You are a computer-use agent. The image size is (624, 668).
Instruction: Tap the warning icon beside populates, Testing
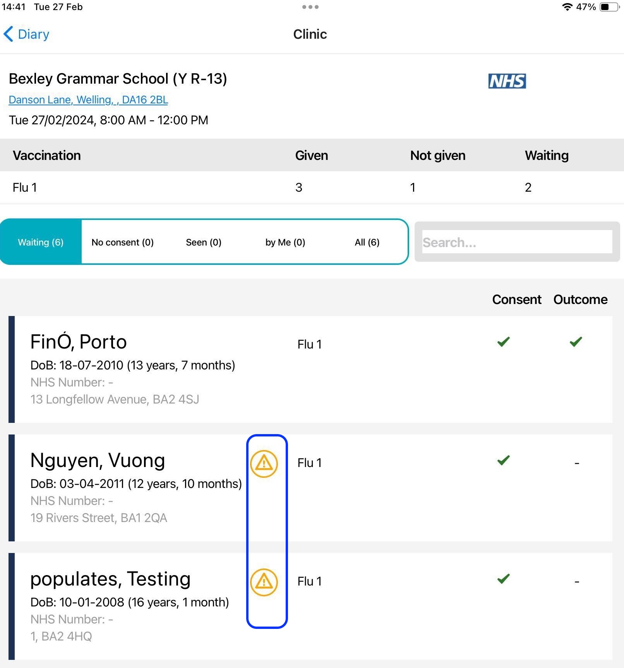[264, 582]
